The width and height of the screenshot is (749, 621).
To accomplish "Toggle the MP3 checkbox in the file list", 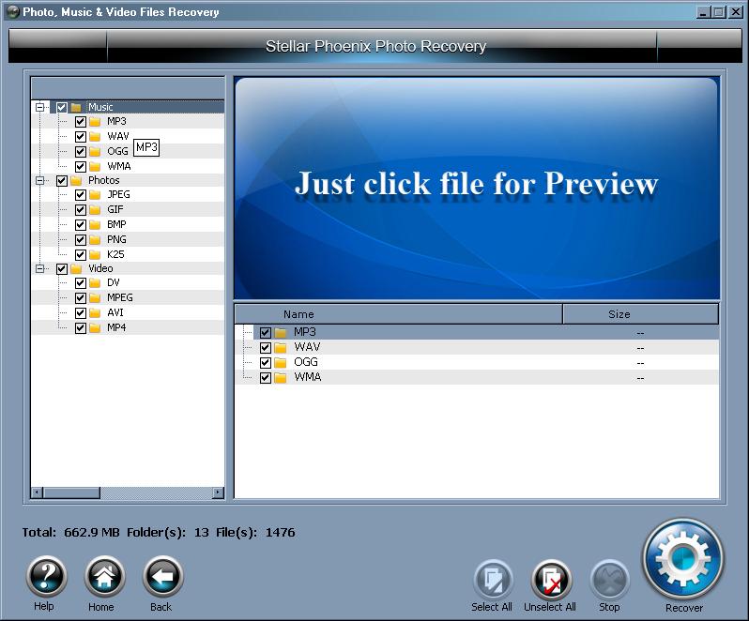I will (x=266, y=332).
